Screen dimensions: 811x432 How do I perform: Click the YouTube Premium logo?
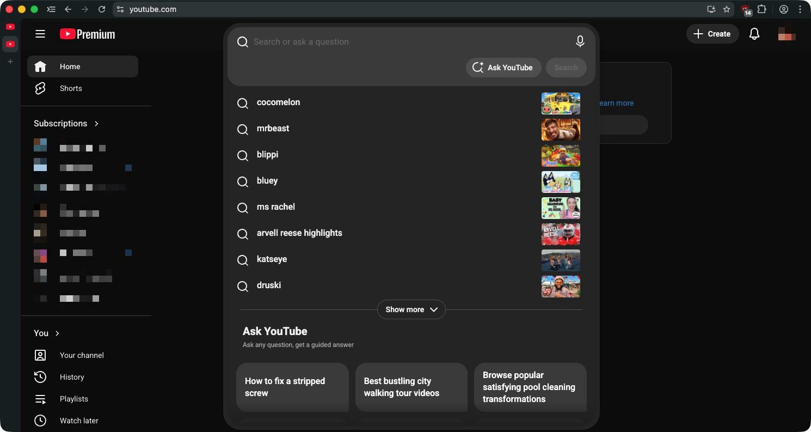87,34
